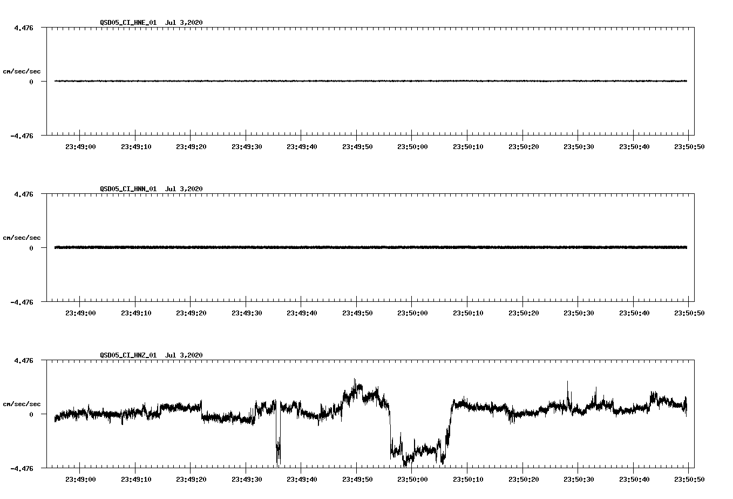
Task: Click the QSD05_CI_HNE_01 chart title
Action: tap(151, 23)
